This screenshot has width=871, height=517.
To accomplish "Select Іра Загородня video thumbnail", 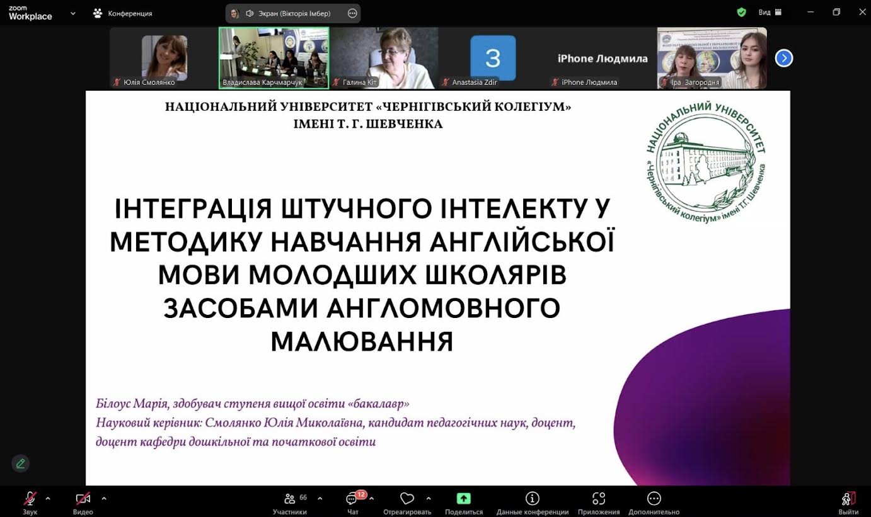I will [x=712, y=58].
